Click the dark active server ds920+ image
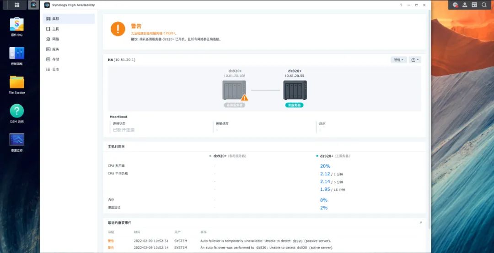The height and width of the screenshot is (253, 494). pos(295,90)
